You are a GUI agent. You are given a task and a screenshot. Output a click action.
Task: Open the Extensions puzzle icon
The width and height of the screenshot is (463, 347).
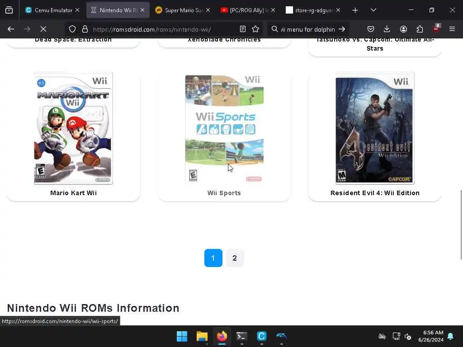pos(420,29)
